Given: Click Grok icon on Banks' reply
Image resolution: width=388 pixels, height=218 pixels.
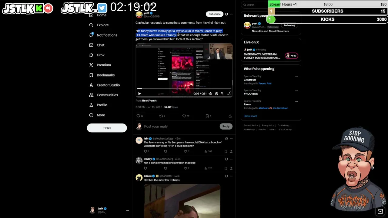Looking at the screenshot, I should tap(226, 176).
